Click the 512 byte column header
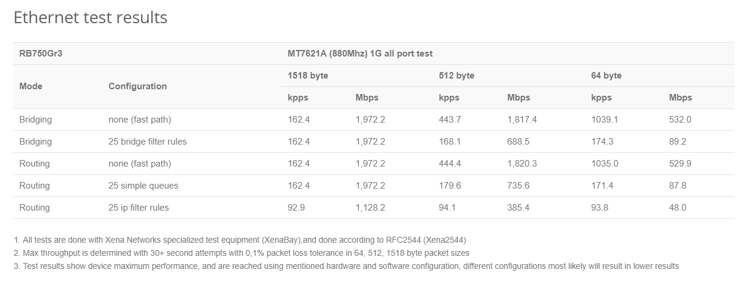Viewport: 754px width, 282px height. (456, 76)
